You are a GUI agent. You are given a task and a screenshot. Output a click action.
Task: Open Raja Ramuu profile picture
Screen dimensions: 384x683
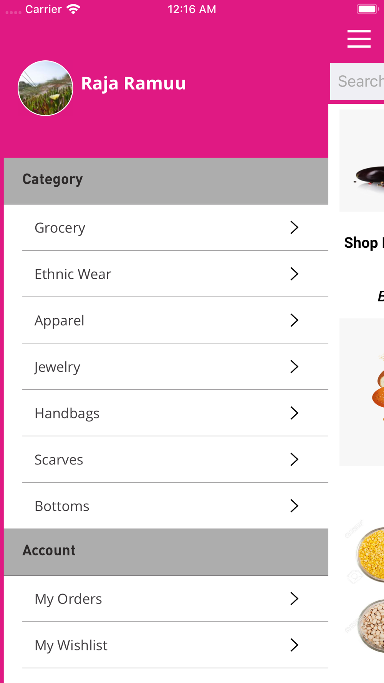(x=45, y=88)
